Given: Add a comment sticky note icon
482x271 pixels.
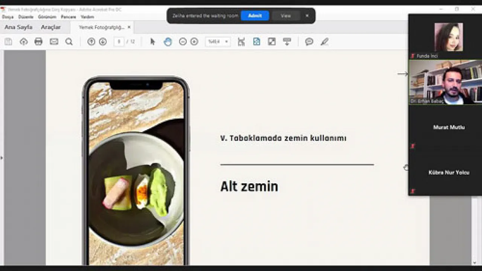Looking at the screenshot, I should point(309,42).
